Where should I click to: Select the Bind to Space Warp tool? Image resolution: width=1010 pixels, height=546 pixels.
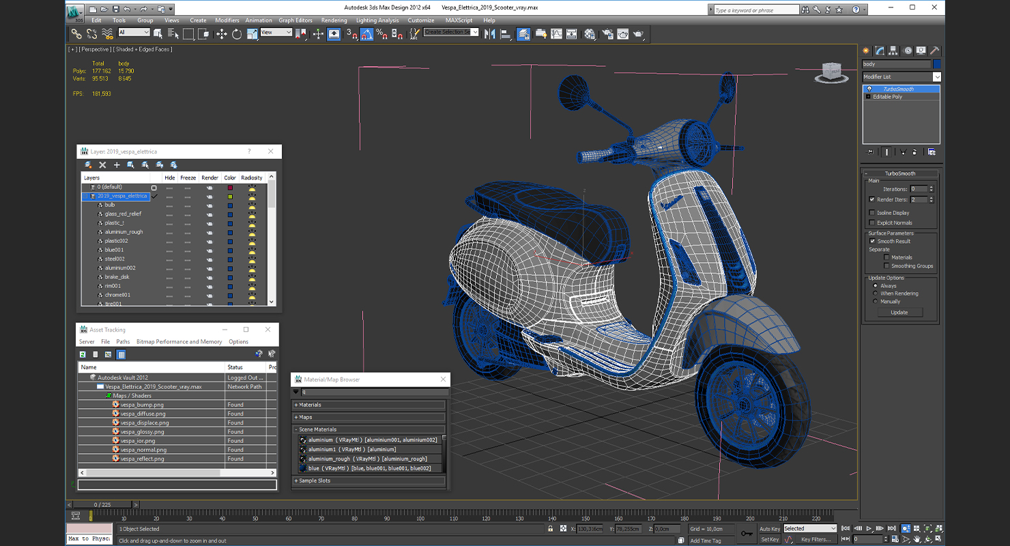tap(107, 33)
